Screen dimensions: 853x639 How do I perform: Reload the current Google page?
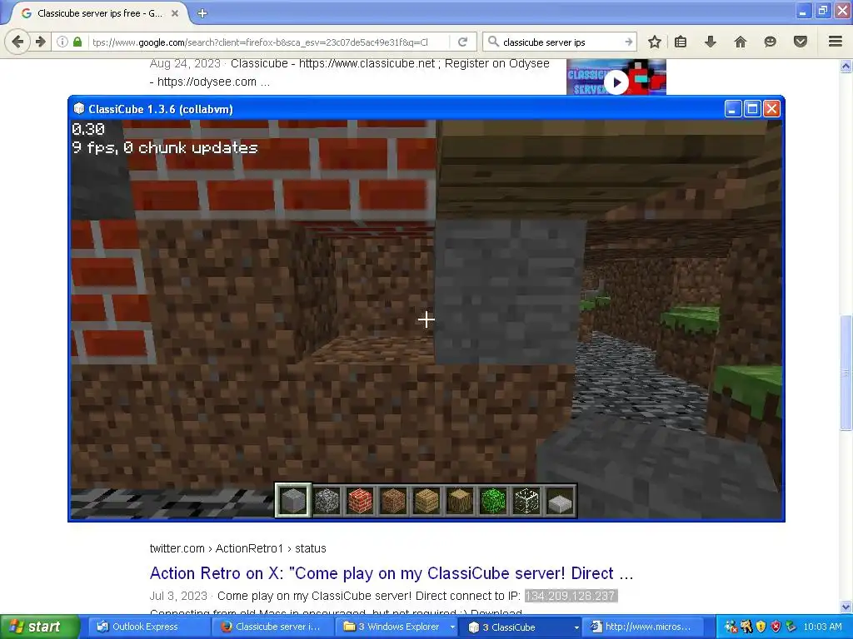(463, 42)
